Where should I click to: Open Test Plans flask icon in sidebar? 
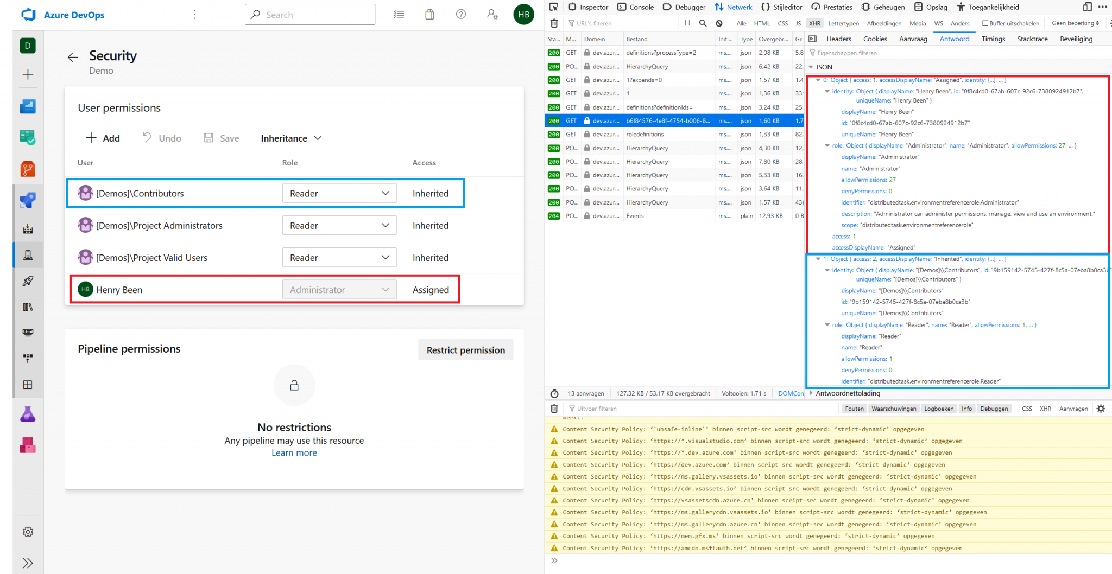[28, 413]
